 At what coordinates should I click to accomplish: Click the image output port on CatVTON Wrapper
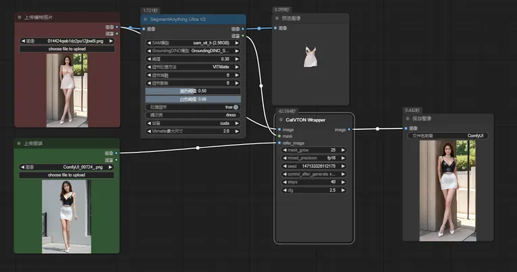click(x=349, y=129)
